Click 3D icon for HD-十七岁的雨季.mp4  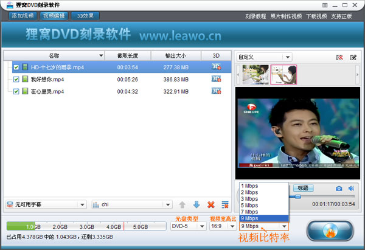click(216, 67)
